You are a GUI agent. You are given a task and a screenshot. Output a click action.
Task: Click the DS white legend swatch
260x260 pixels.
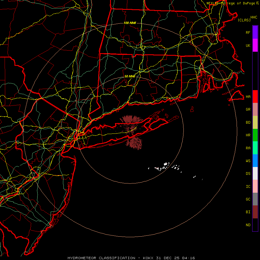point(255,173)
